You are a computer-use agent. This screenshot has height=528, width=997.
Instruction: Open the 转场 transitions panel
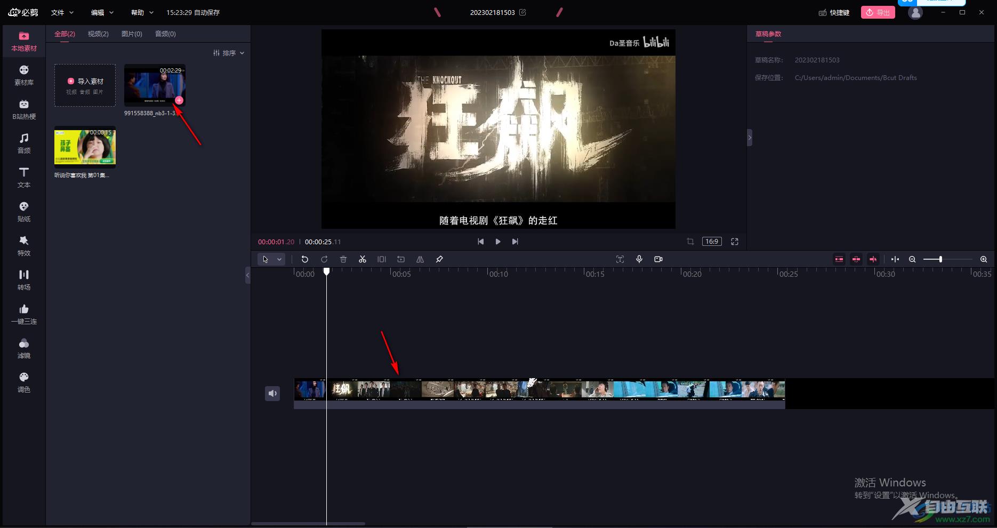coord(24,281)
